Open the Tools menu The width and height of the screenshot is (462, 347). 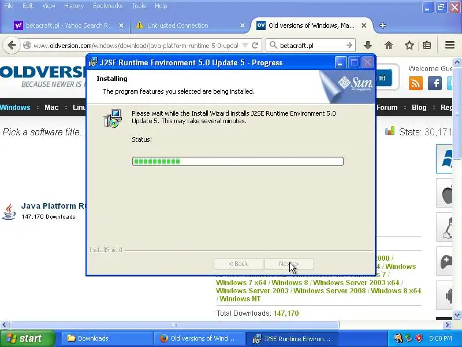pyautogui.click(x=139, y=6)
